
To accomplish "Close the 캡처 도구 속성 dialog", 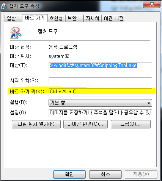I will coord(151,5).
